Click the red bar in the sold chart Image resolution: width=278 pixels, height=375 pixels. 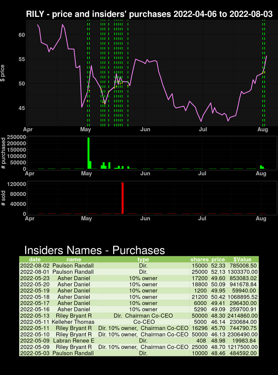pyautogui.click(x=123, y=198)
